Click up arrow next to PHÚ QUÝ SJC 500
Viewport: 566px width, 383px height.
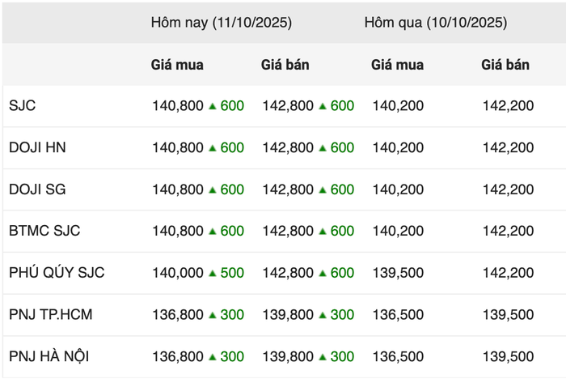213,273
